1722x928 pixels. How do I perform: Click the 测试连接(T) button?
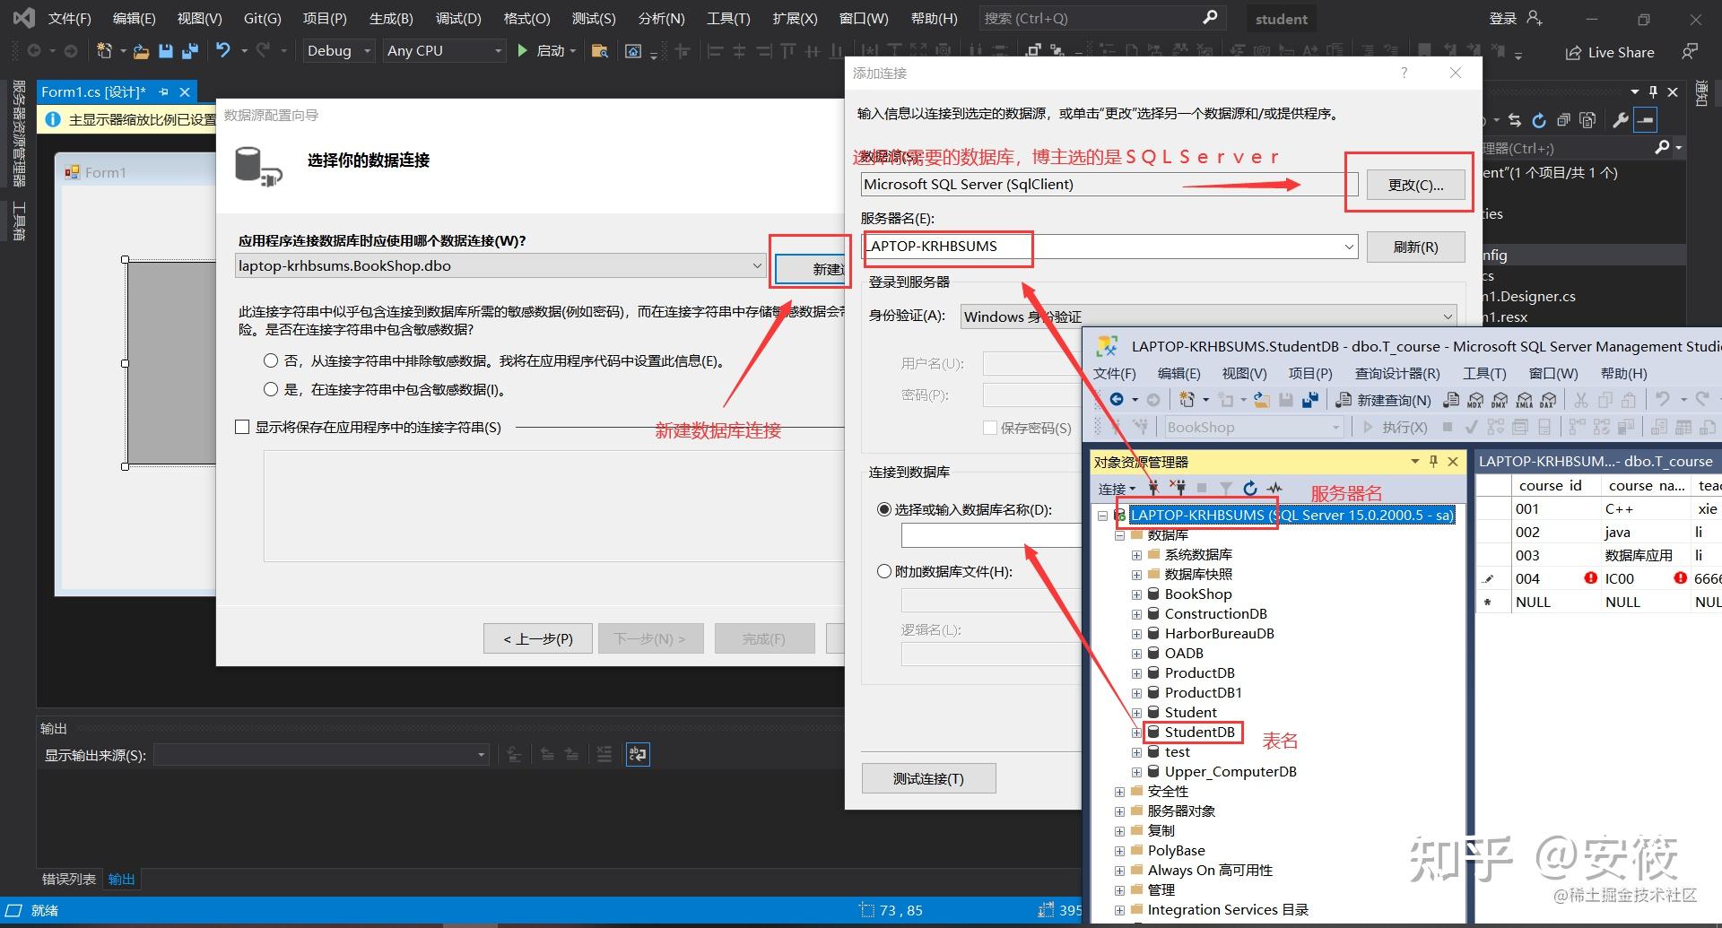928,778
